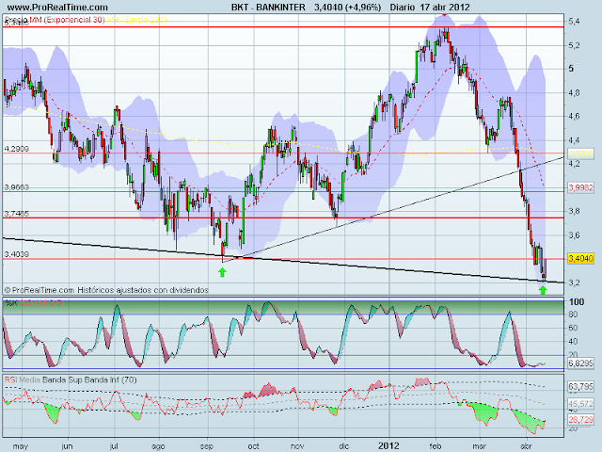Click the 2012 year label on time axis

[x=388, y=445]
